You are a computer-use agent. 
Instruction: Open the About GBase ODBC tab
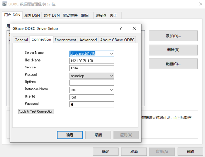click(x=117, y=40)
